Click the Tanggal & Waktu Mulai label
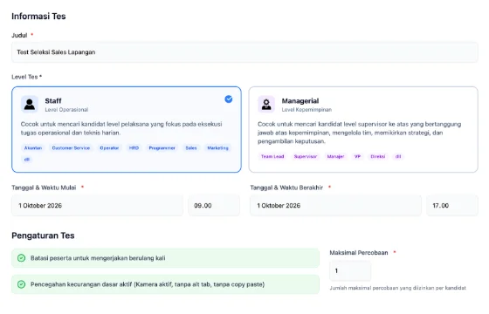 [x=44, y=188]
